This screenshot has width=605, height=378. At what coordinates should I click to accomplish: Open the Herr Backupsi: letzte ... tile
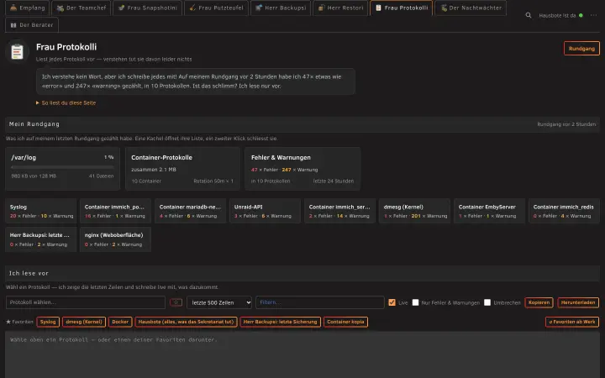[x=41, y=239]
